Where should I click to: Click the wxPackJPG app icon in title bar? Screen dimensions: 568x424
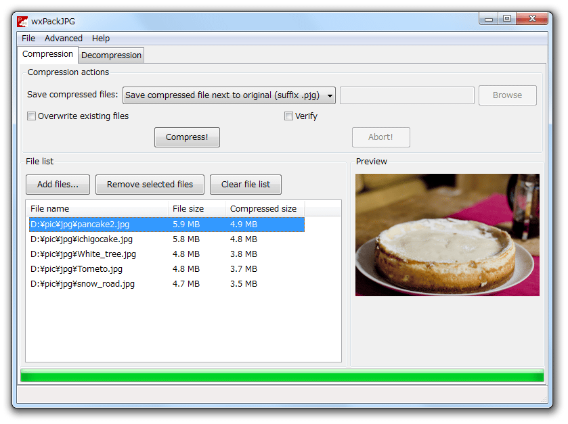click(22, 22)
